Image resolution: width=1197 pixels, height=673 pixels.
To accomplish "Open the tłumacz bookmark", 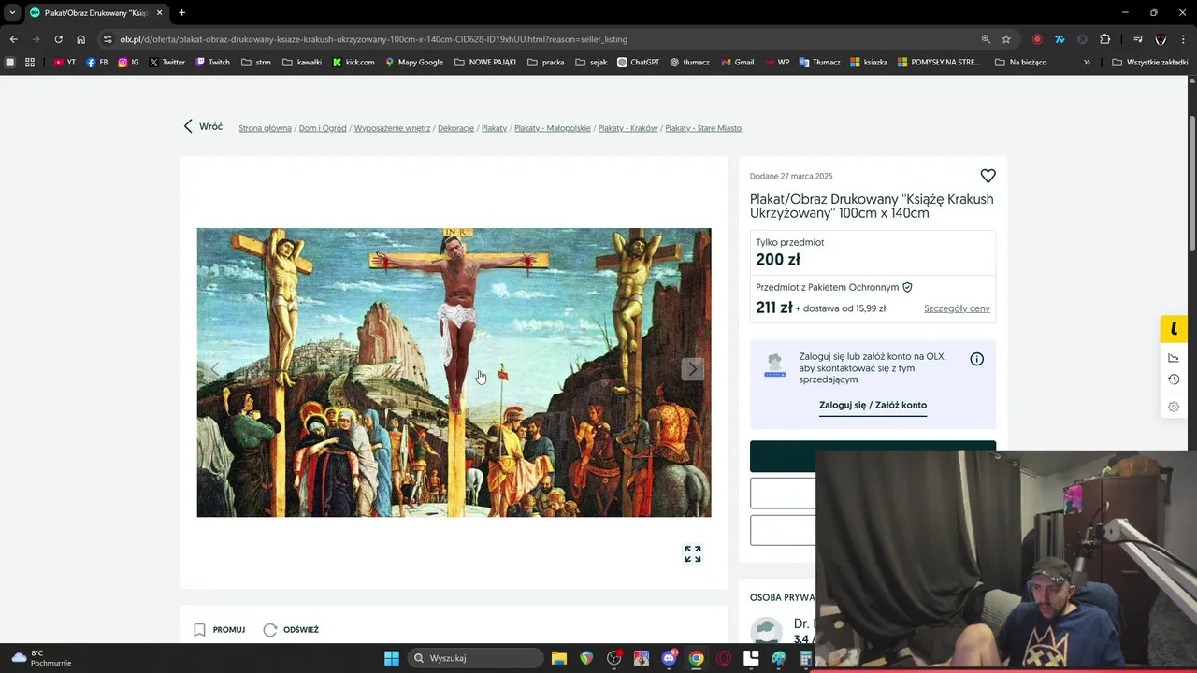I will 690,63.
